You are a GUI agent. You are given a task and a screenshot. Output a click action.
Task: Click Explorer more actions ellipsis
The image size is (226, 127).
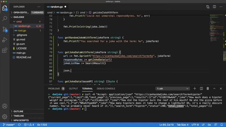click(x=39, y=7)
